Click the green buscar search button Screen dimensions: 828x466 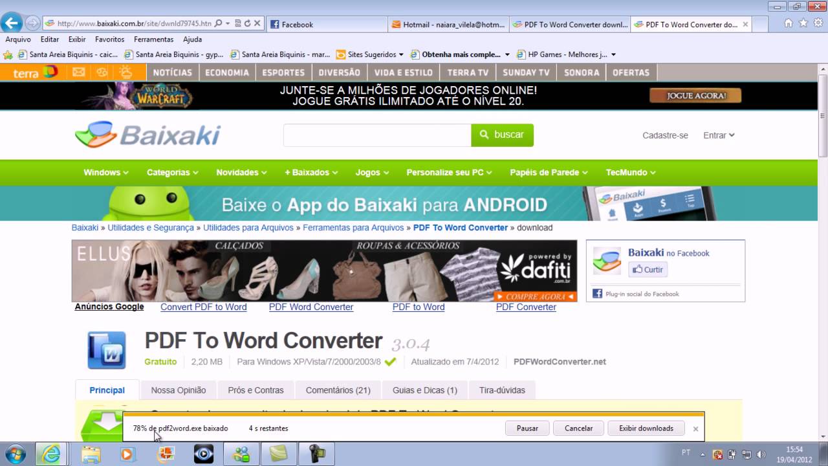(x=502, y=135)
